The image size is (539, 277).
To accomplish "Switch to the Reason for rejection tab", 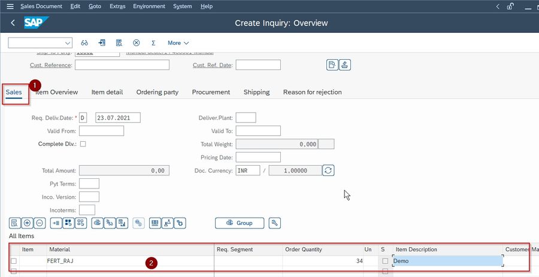I will (x=313, y=92).
